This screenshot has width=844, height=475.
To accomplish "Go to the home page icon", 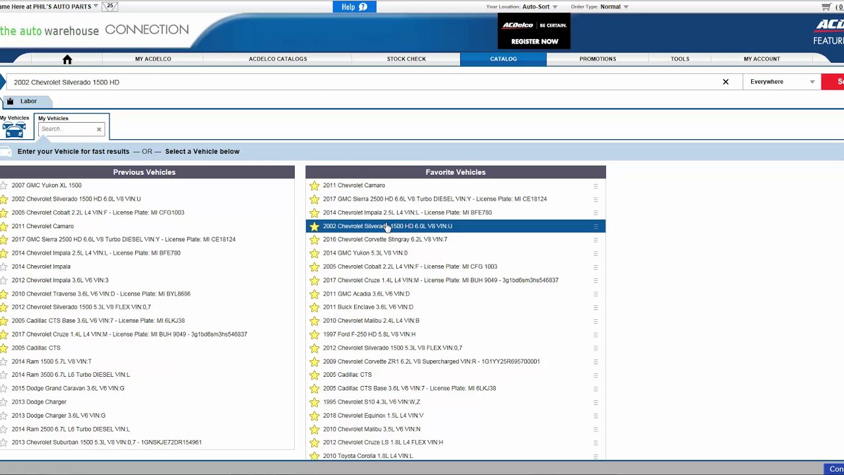I will pos(67,59).
